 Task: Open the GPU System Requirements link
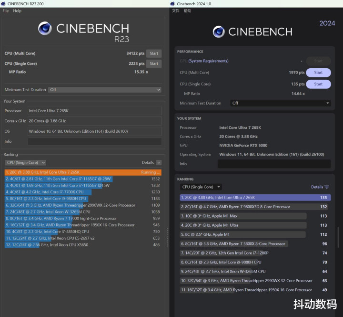point(208,61)
